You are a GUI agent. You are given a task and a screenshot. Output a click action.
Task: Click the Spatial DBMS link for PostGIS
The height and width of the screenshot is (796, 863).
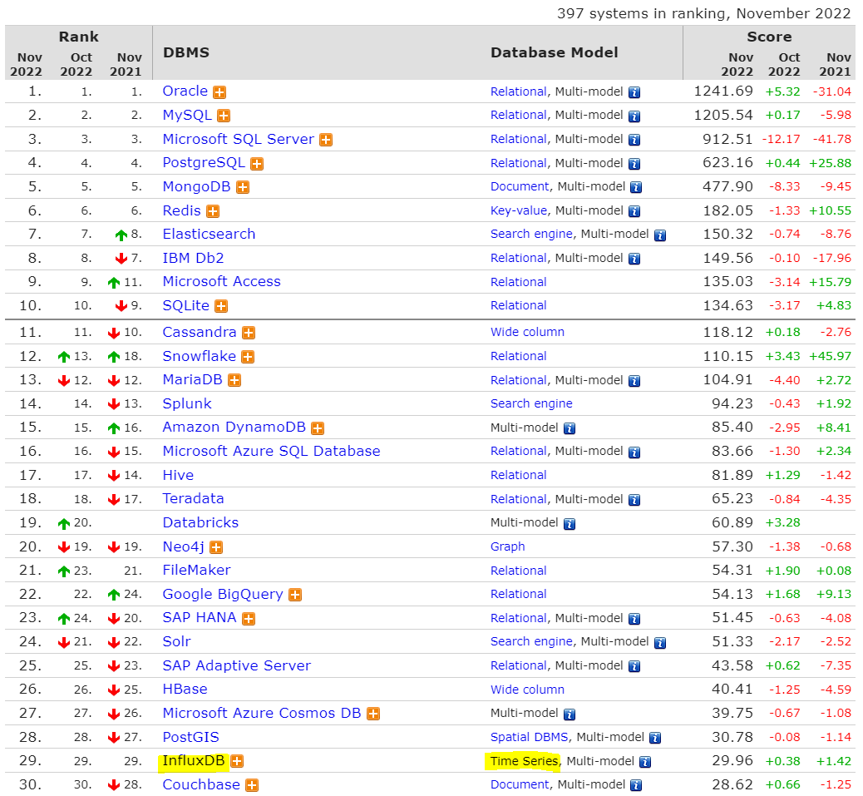click(x=530, y=737)
